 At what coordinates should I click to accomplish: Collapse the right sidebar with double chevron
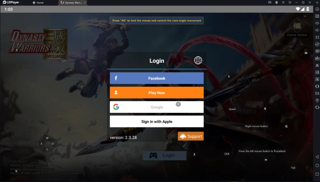pos(317,2)
